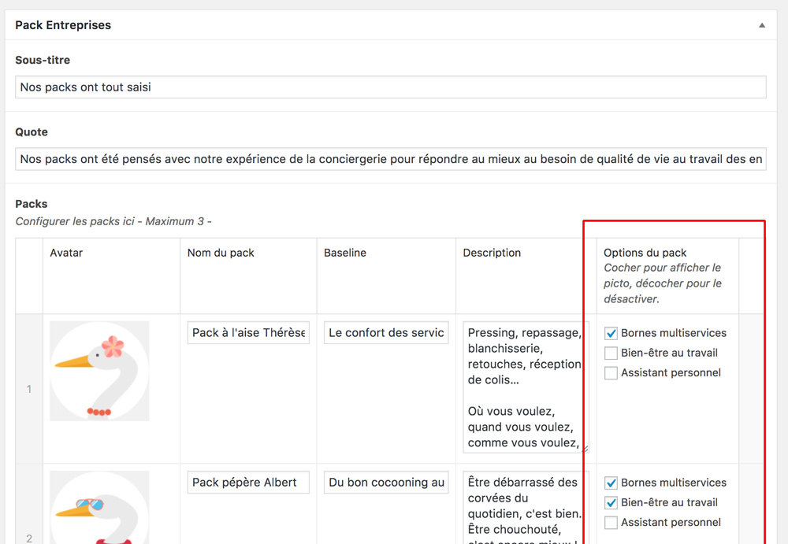Edit the 'Pack pépère Albert' name field

(x=248, y=483)
